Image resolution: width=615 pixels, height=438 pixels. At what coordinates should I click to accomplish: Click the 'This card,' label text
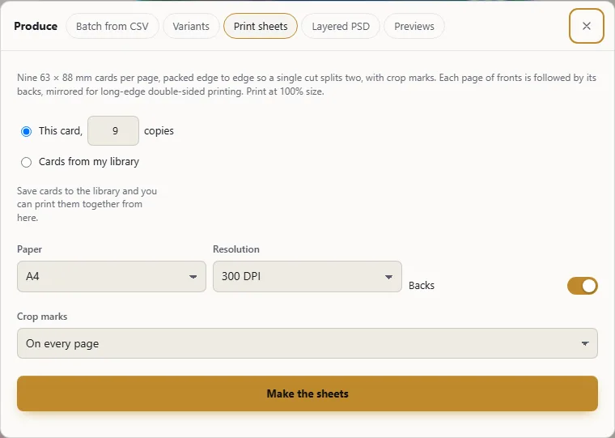click(x=61, y=130)
